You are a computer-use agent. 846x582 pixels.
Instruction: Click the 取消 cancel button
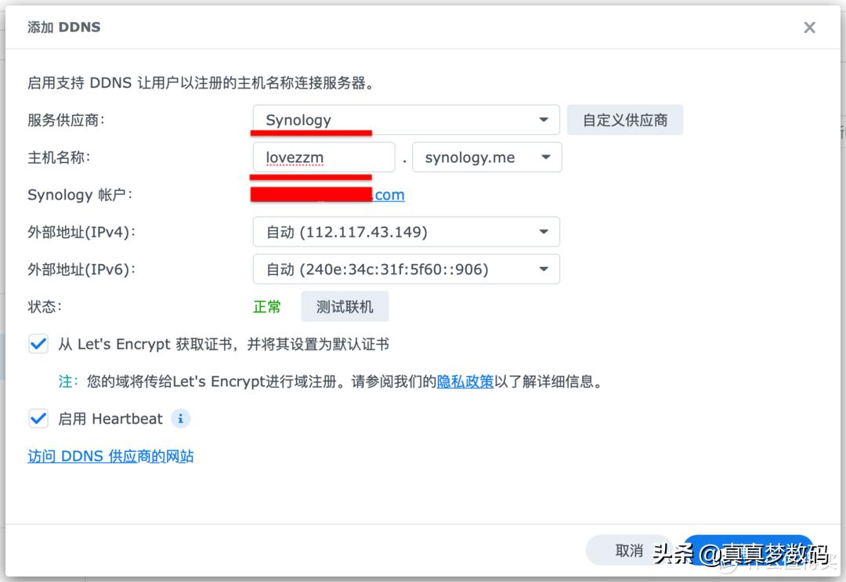coord(631,550)
